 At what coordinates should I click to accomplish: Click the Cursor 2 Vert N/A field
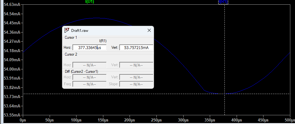pyautogui.click(x=136, y=65)
